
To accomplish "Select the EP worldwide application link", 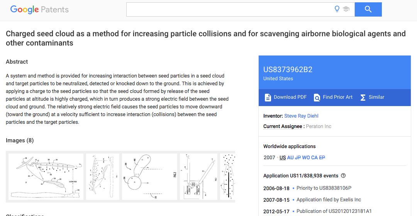I will coord(322,157).
